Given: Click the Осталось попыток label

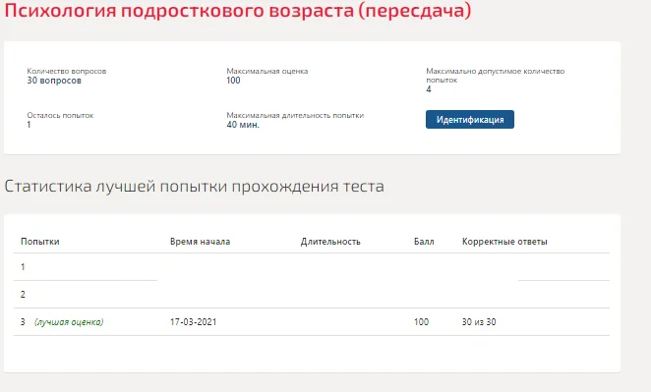Looking at the screenshot, I should click(60, 115).
